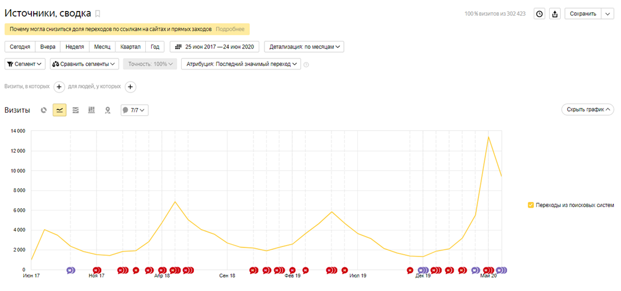Open Сравнить сегменты dropdown
Screen dimensions: 621x291
(x=84, y=64)
